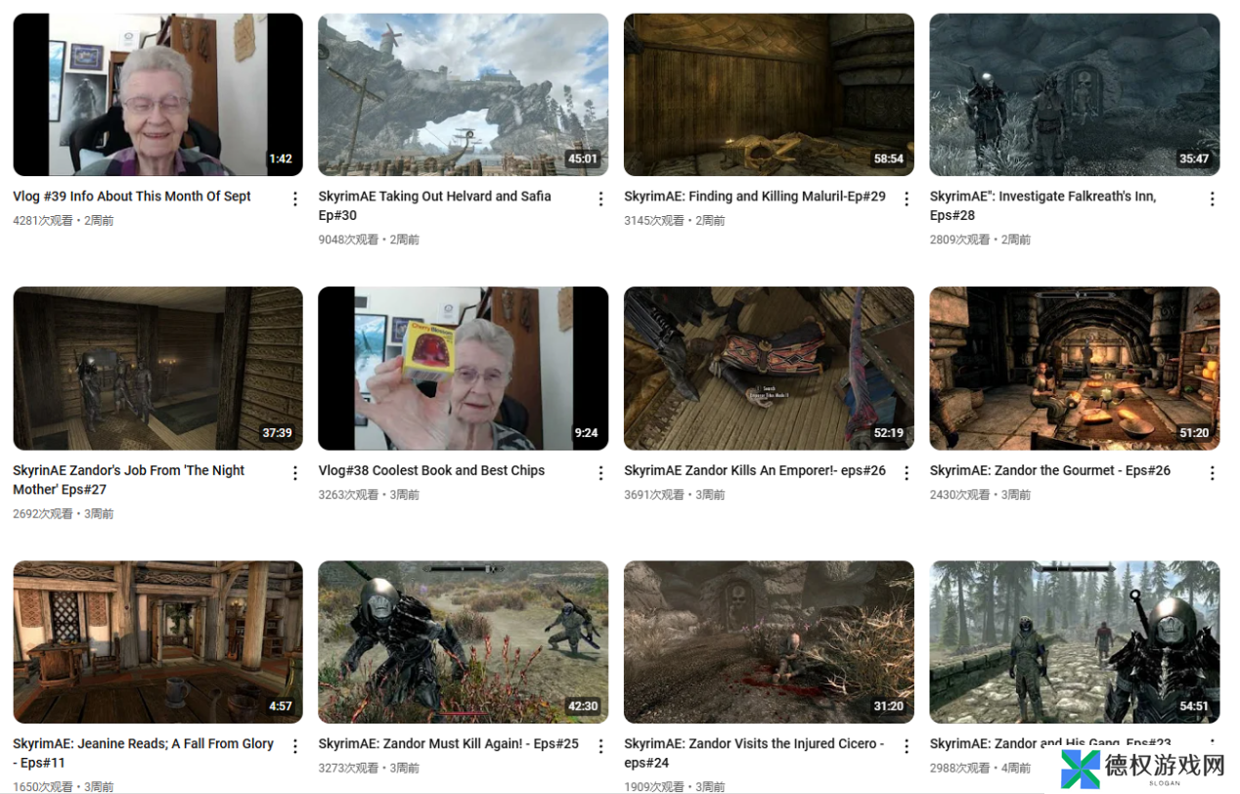Click the 45:01 duration badge
The height and width of the screenshot is (794, 1240).
pyautogui.click(x=583, y=158)
